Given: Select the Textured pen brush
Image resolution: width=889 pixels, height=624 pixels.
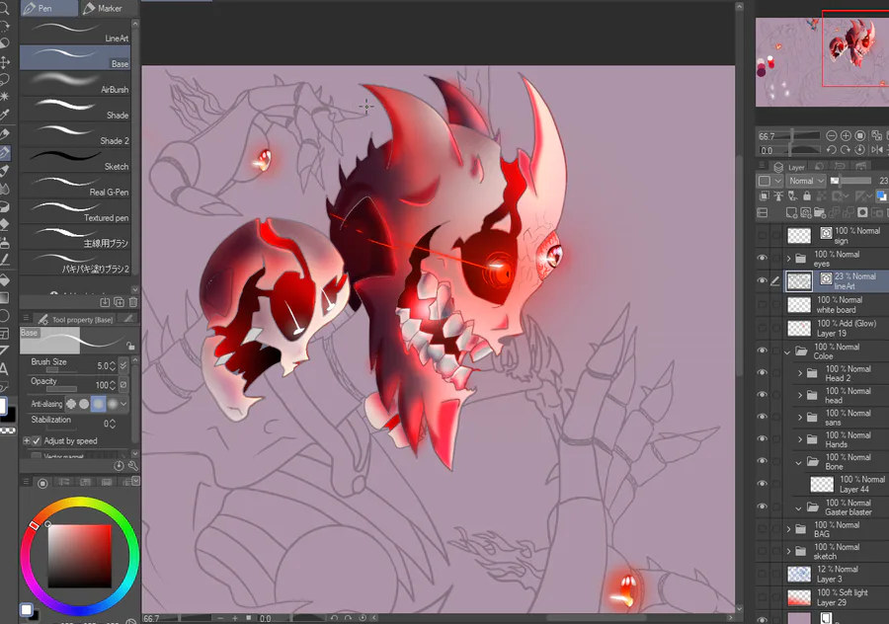Looking at the screenshot, I should (75, 211).
